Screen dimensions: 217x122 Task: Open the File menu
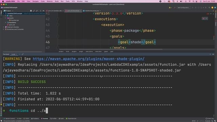click(x=18, y=1)
